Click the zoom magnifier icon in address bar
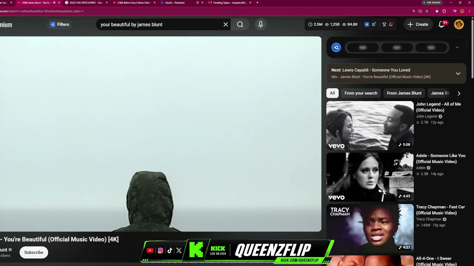Image resolution: width=474 pixels, height=266 pixels. pos(414,11)
